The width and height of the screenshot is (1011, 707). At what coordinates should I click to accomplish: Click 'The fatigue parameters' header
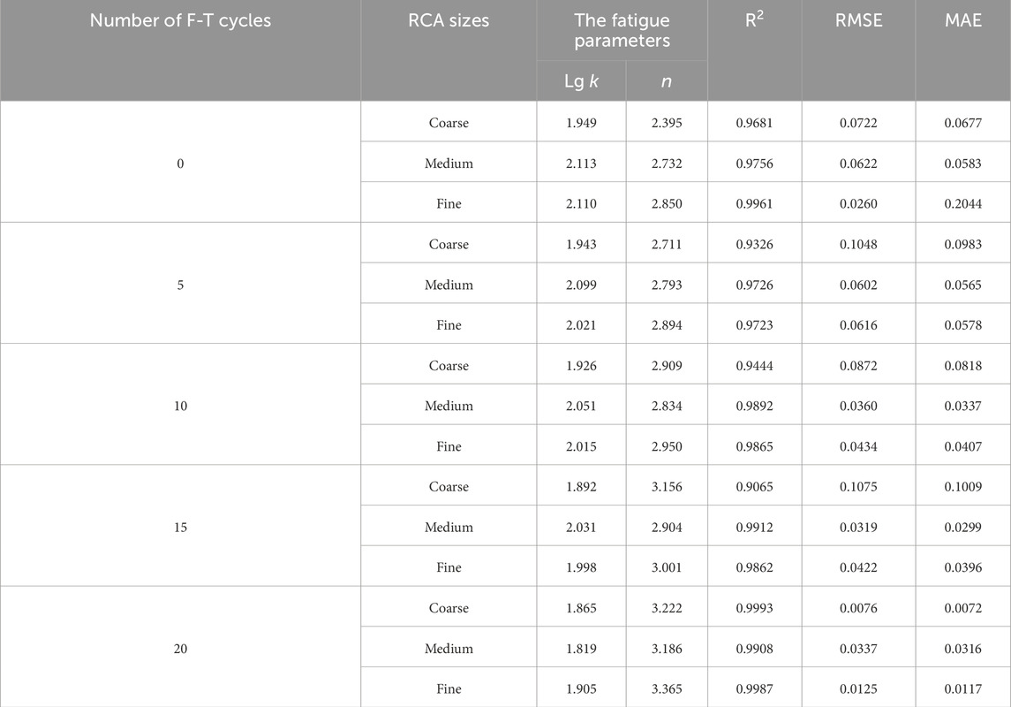pos(622,30)
